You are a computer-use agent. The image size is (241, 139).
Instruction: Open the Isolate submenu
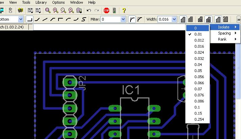click(225, 27)
